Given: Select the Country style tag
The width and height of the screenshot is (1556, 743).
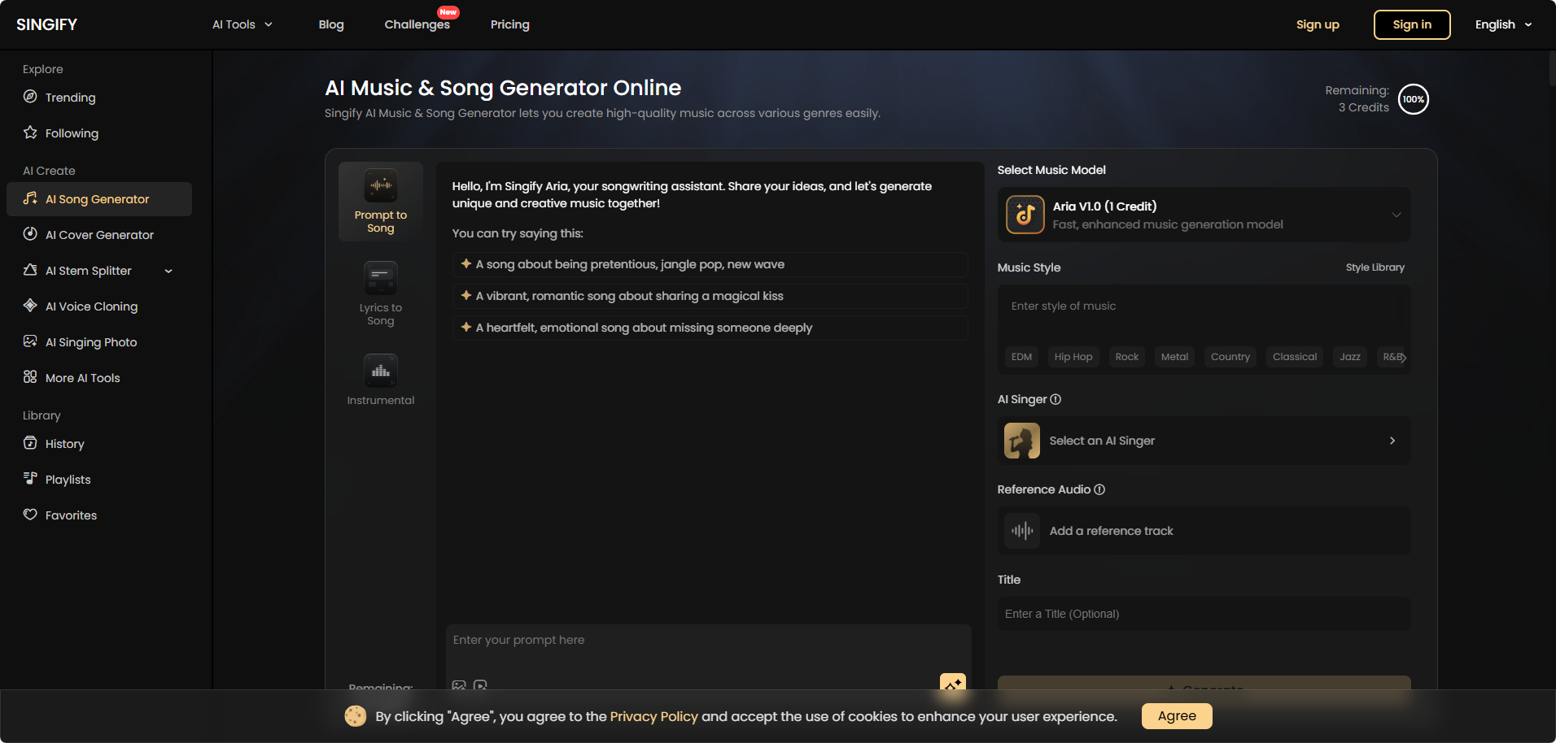Looking at the screenshot, I should click(x=1230, y=357).
